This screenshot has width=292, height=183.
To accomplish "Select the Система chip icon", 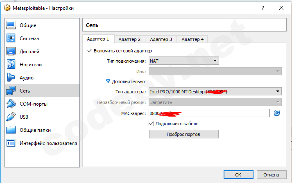I will pyautogui.click(x=11, y=38).
